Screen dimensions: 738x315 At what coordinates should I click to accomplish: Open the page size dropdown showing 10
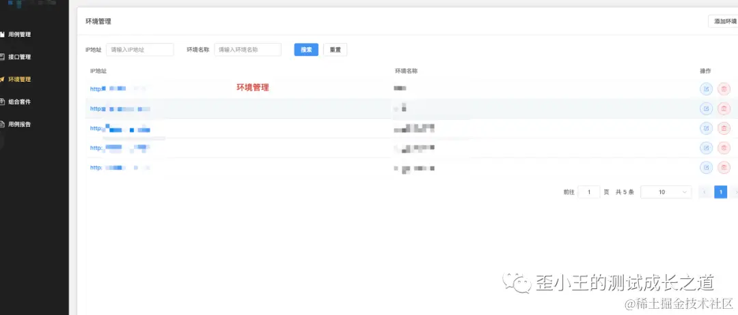666,192
